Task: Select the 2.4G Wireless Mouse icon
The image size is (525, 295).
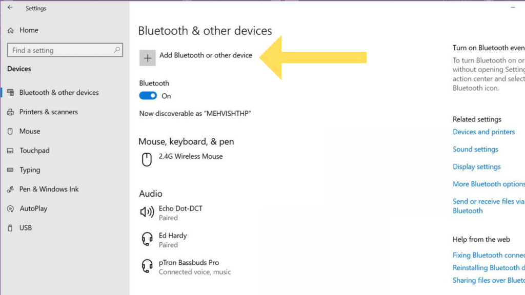Action: [x=147, y=160]
